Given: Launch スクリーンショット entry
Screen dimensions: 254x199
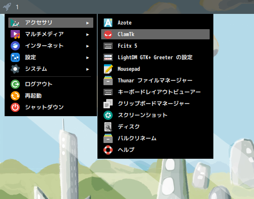Looking at the screenshot, I should tap(155, 115).
